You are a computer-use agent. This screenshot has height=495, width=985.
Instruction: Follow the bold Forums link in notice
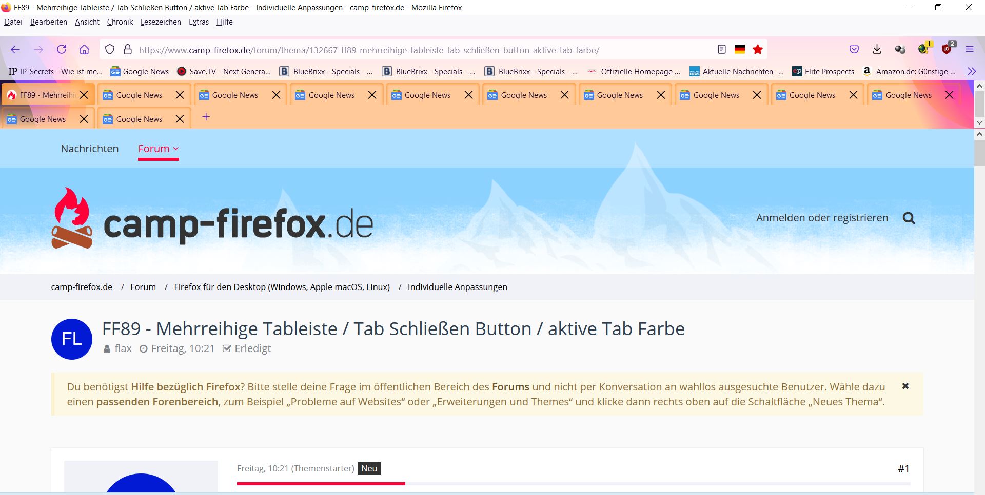[x=510, y=387]
